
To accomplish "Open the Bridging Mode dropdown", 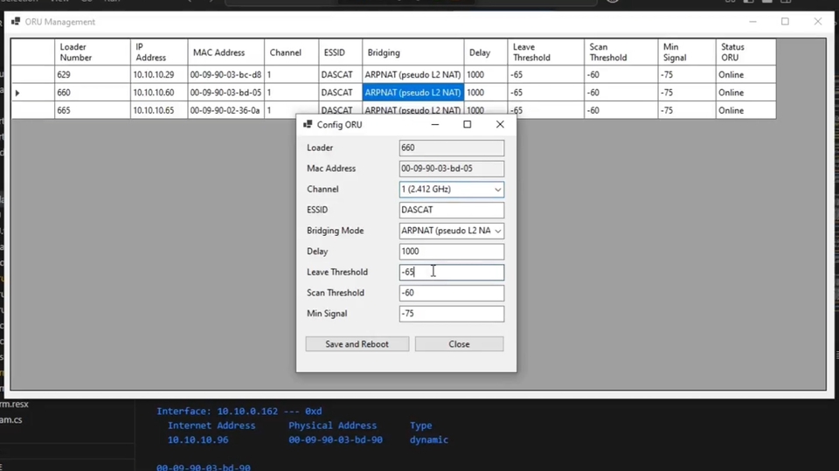I will click(x=497, y=231).
